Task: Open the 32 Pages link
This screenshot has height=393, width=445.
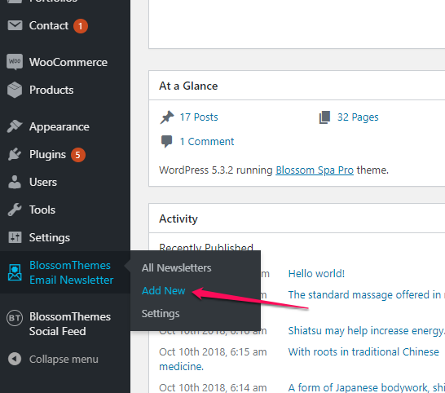Action: click(x=358, y=117)
